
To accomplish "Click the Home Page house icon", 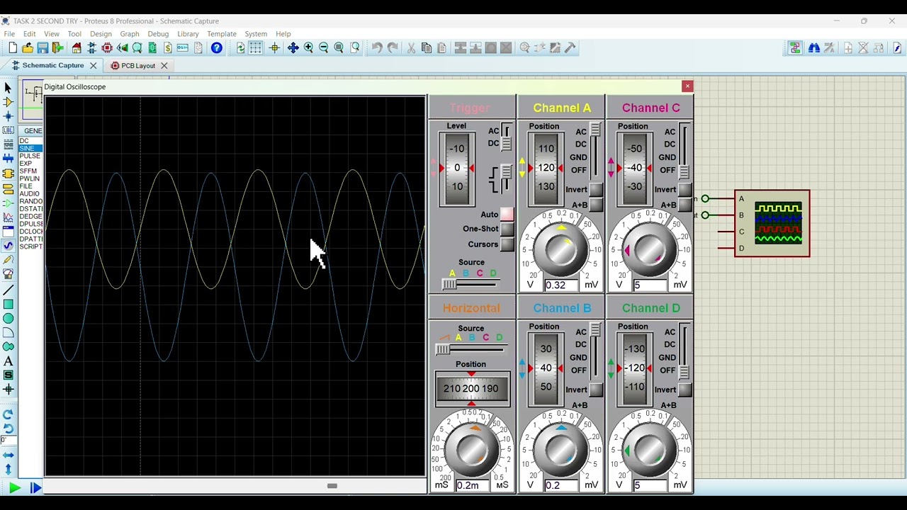I will 77,47.
